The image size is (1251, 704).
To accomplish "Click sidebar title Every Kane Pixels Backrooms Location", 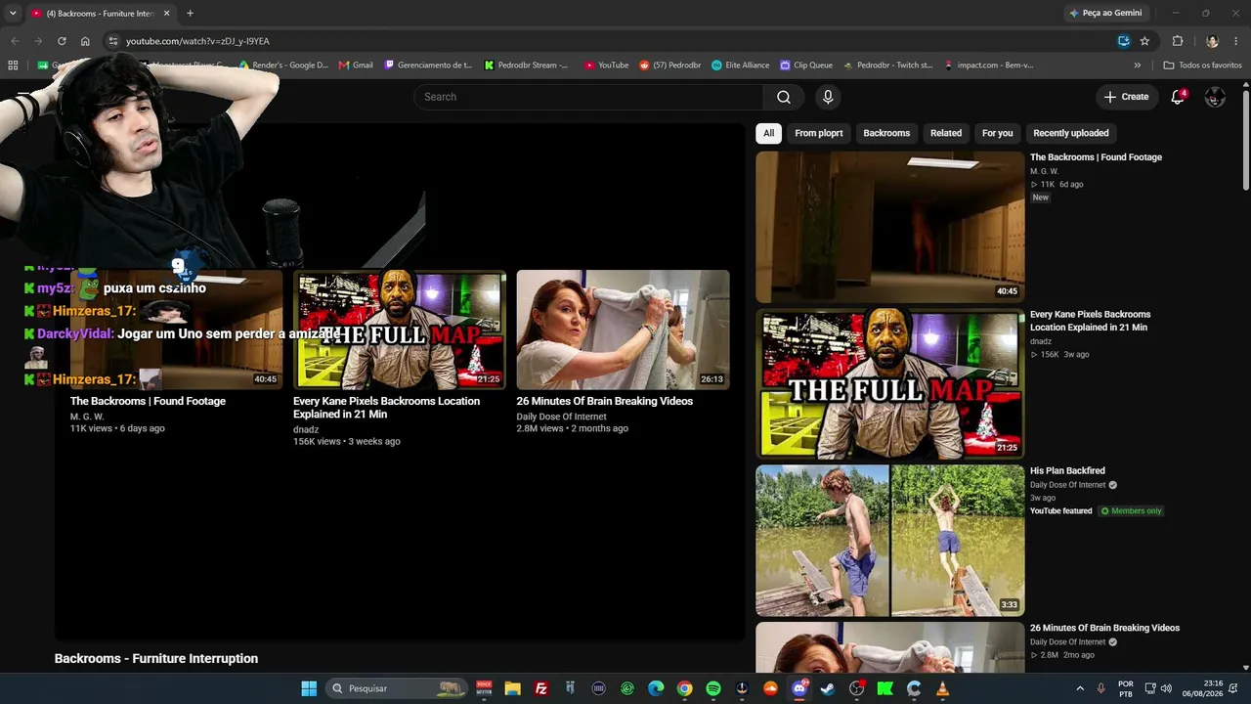I will (x=1090, y=321).
